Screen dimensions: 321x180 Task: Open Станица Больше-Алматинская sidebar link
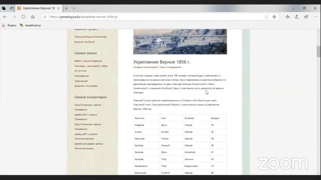click(90, 36)
